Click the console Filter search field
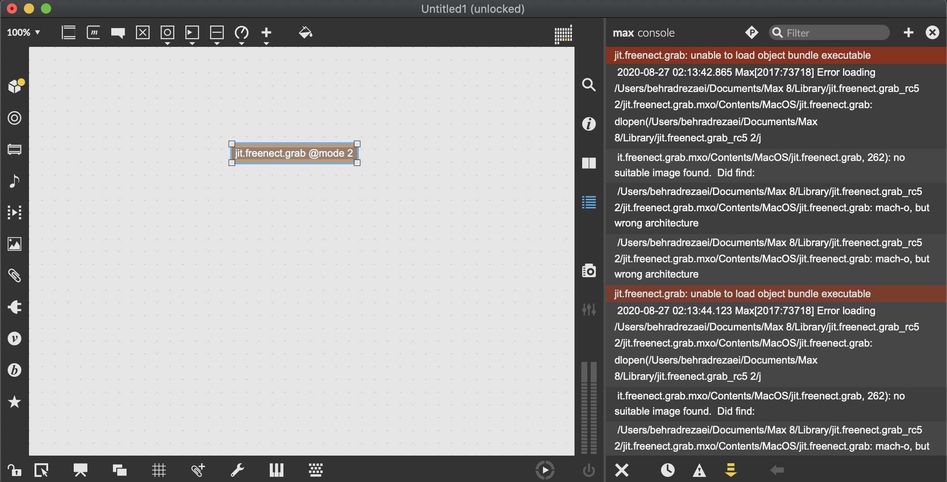Image resolution: width=947 pixels, height=482 pixels. tap(829, 33)
